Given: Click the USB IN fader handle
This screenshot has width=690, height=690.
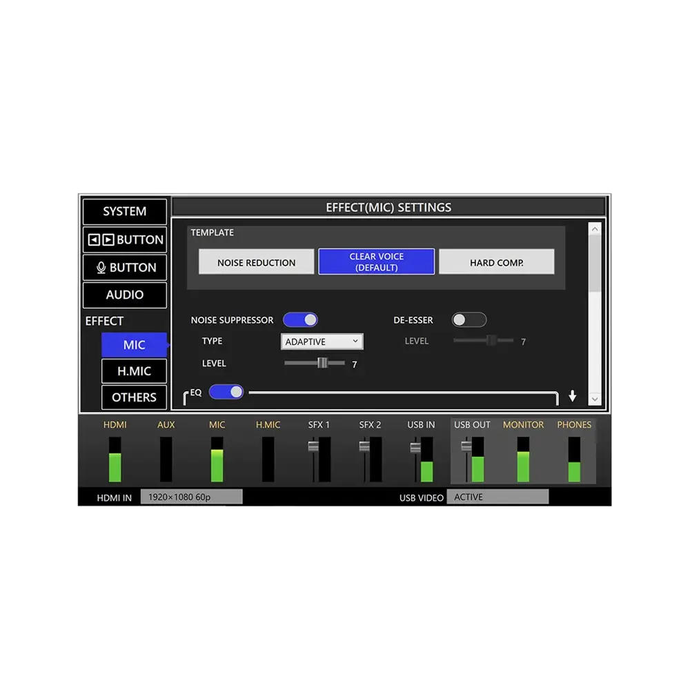Looking at the screenshot, I should (415, 448).
